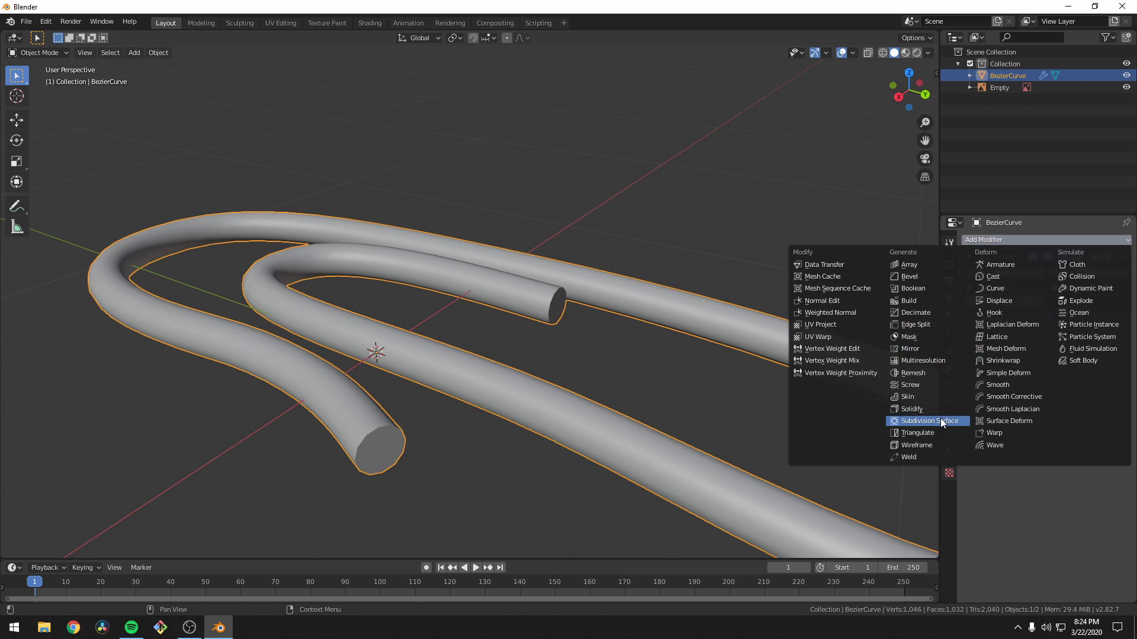Hide the Empty object in the outliner

[x=1127, y=87]
